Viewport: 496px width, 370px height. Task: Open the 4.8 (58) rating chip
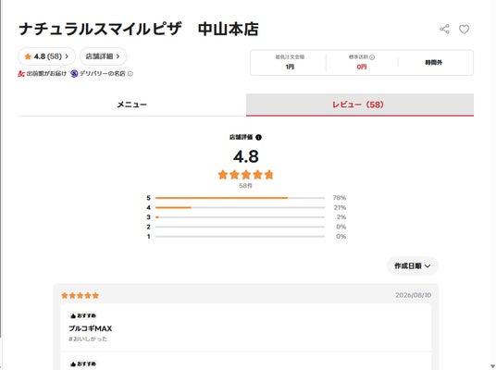(x=46, y=56)
